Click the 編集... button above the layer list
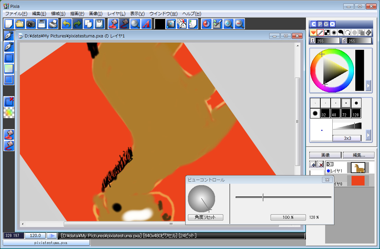 [358, 155]
